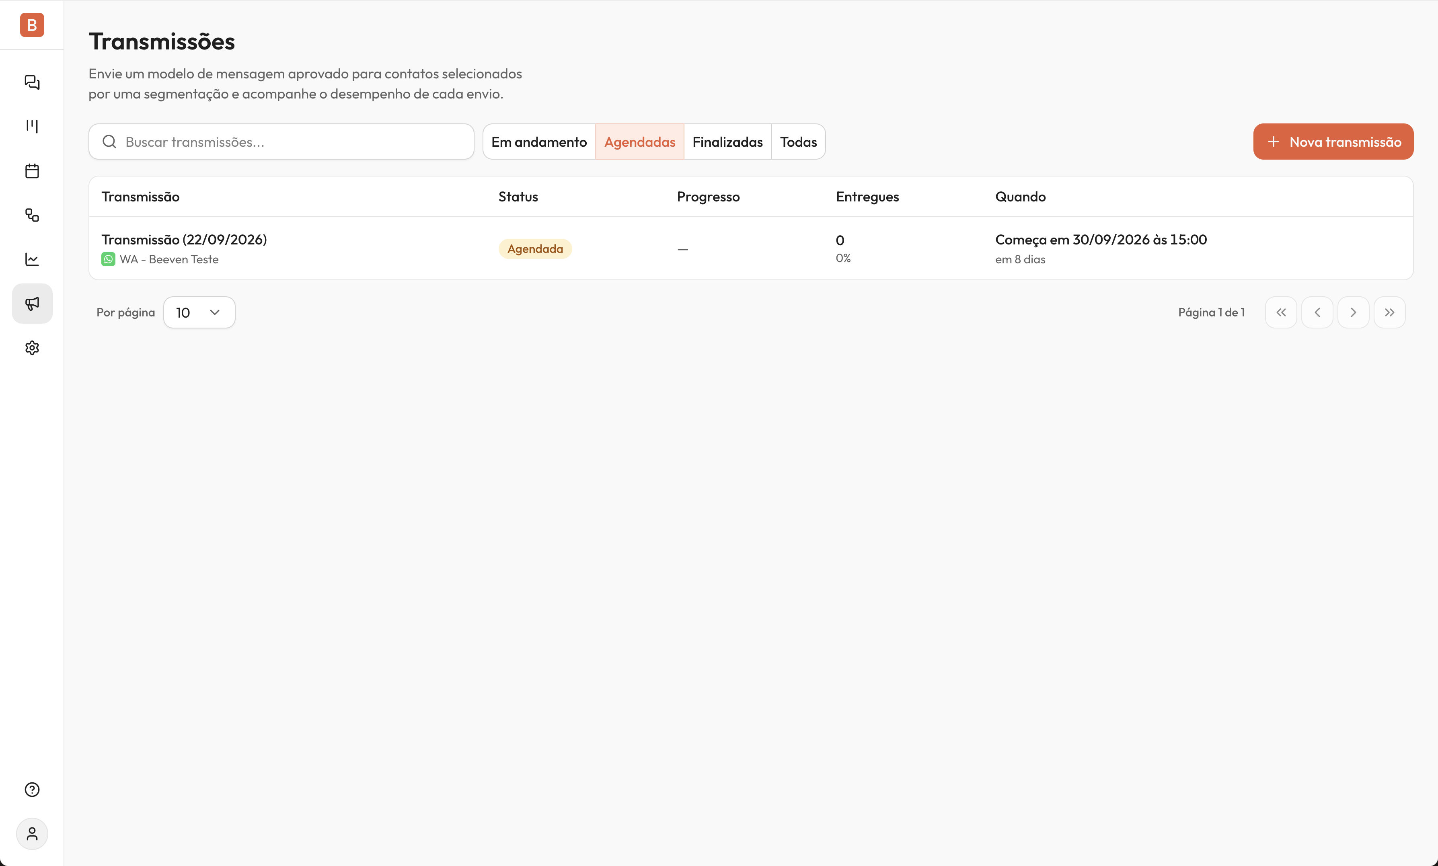
Task: Show the Todas tab
Action: point(798,142)
